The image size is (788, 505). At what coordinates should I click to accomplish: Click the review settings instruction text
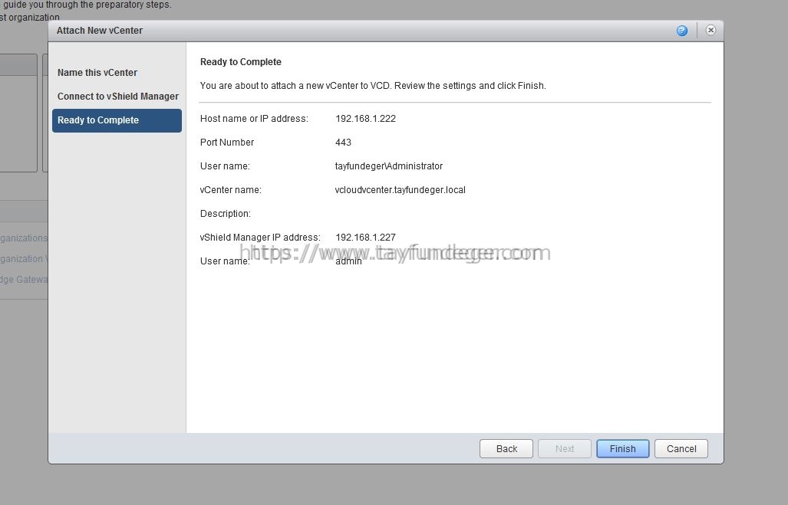[x=373, y=85]
